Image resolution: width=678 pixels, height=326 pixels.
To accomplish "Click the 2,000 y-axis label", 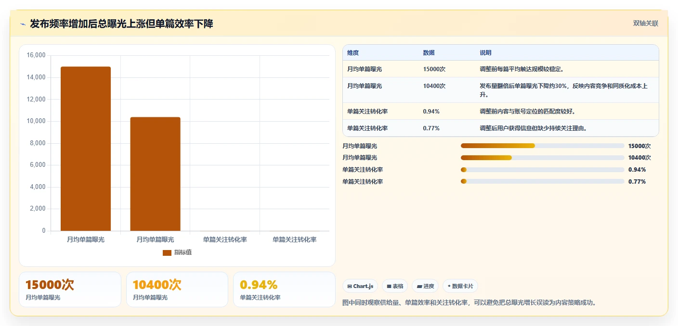I will (37, 209).
